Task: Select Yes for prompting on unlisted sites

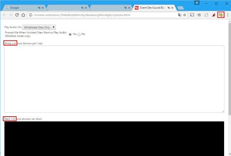Action: pyautogui.click(x=70, y=34)
